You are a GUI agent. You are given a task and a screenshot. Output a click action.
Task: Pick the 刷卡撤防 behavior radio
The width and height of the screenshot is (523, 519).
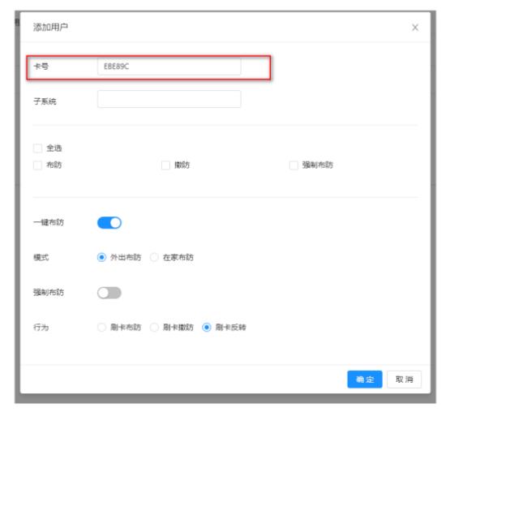(x=154, y=328)
